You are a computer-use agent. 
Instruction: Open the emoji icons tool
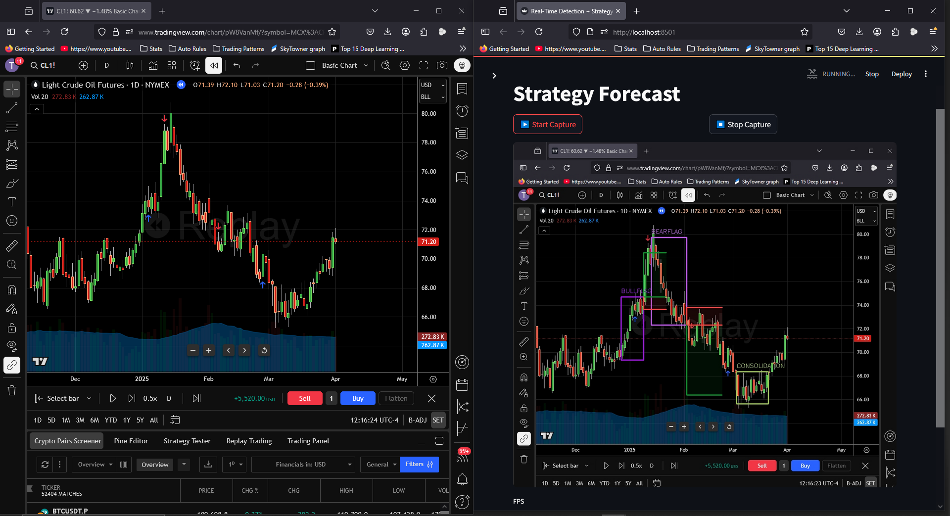pos(12,221)
